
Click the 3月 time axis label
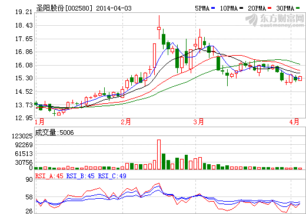click(198, 122)
